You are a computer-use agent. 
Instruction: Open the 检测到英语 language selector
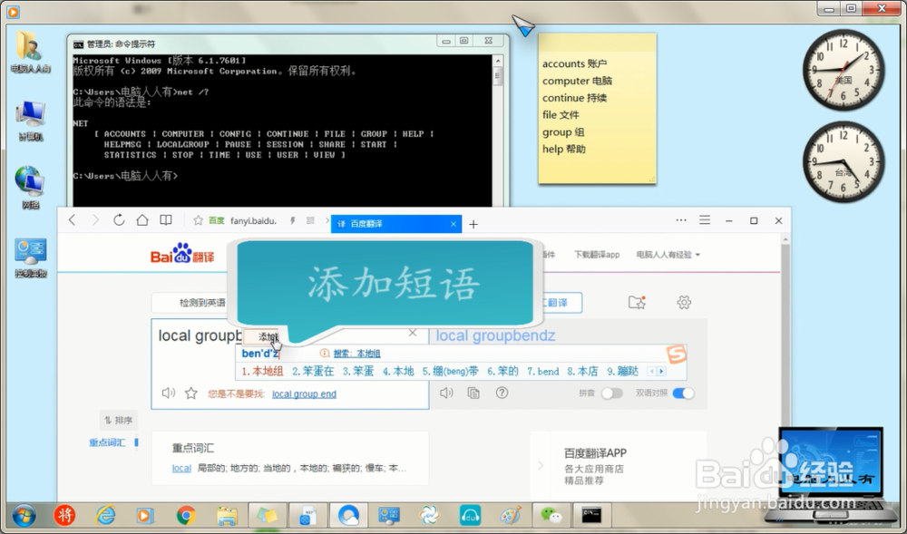tap(202, 302)
